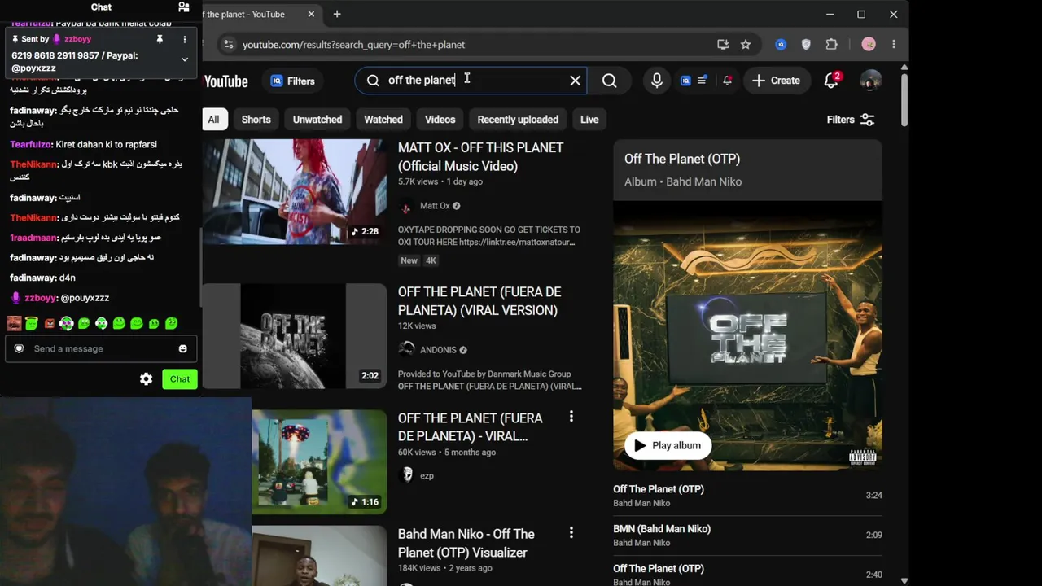Click the address bar URL
This screenshot has width=1042, height=586.
pos(353,45)
